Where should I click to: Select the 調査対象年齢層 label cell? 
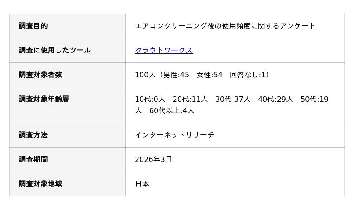44,99
